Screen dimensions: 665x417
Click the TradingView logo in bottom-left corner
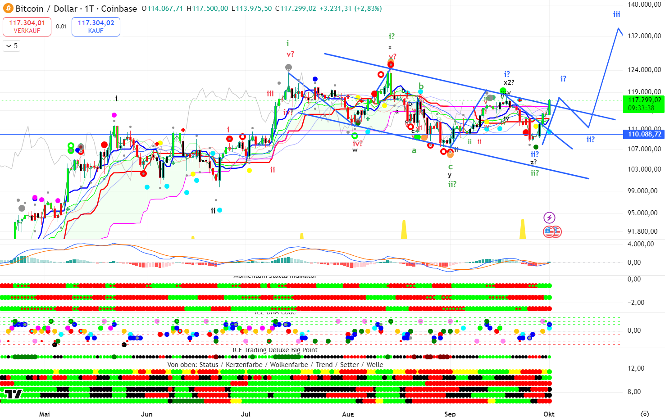tap(13, 394)
